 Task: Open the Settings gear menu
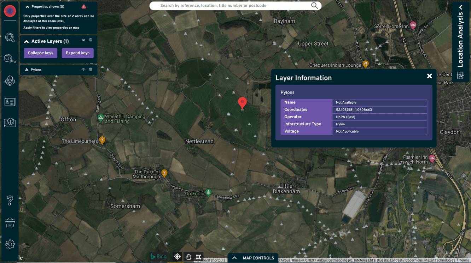point(10,244)
